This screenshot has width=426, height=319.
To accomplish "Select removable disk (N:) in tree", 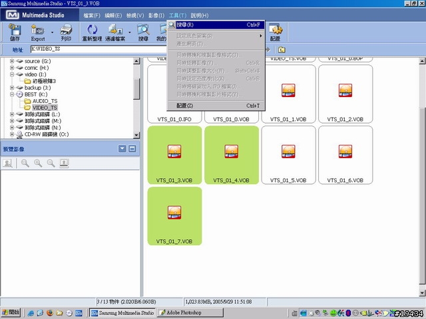I will point(43,128).
